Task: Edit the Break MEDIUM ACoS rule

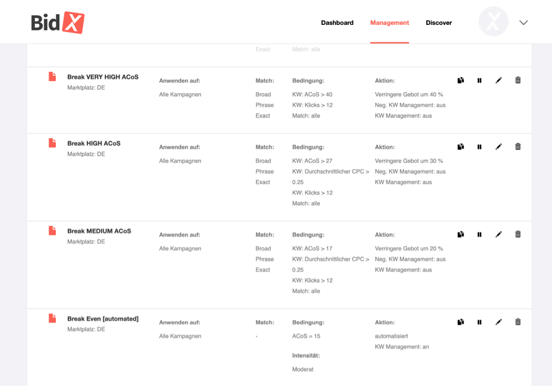Action: 498,234
